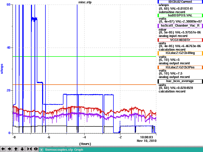Select the IBC0L02Current legend entry
The image size is (203, 152).
pyautogui.click(x=180, y=2)
